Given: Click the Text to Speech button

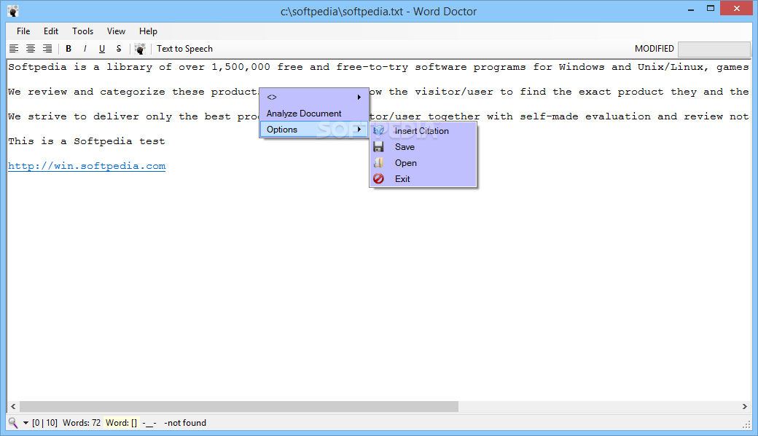Looking at the screenshot, I should coord(184,49).
